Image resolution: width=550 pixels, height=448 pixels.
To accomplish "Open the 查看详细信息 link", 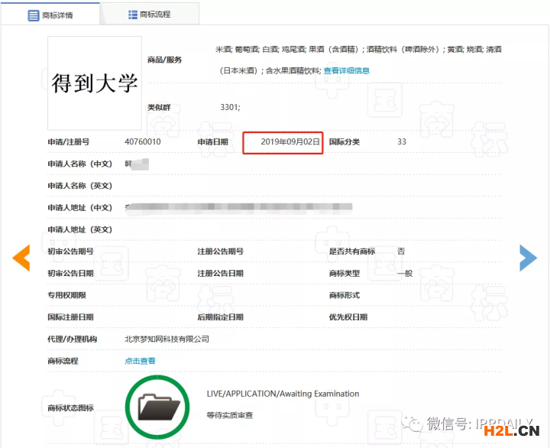I will click(x=346, y=70).
